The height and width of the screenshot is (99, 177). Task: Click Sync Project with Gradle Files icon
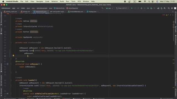pos(158,8)
